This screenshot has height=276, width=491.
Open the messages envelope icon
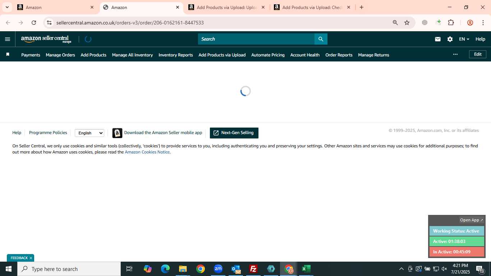tap(437, 39)
